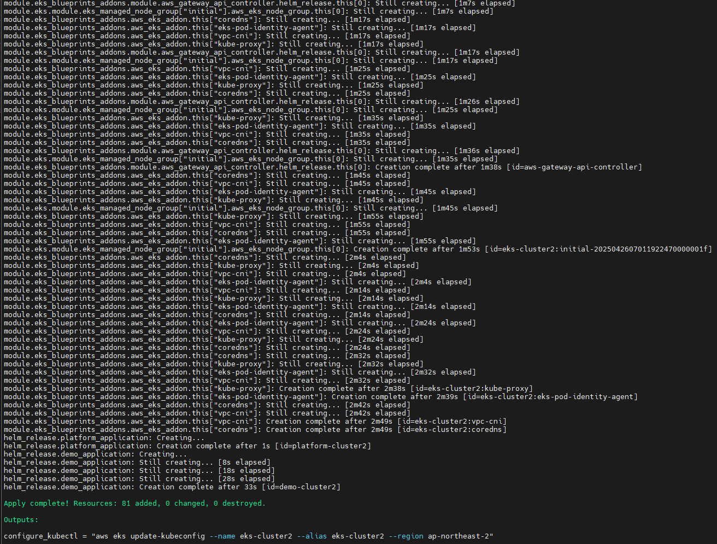Click demo_application '[8s elapsed]' line
The height and width of the screenshot is (544, 717).
coord(137,462)
